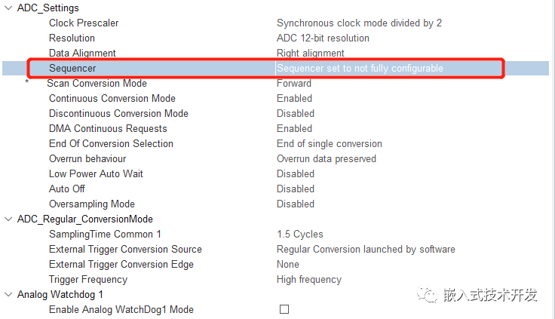This screenshot has height=319, width=555.
Task: Collapse the ADC_Settings section
Action: click(8, 8)
